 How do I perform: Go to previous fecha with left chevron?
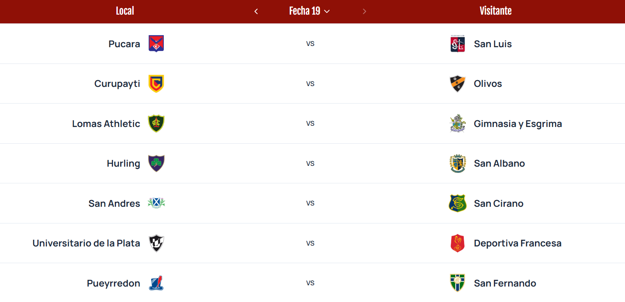click(256, 11)
